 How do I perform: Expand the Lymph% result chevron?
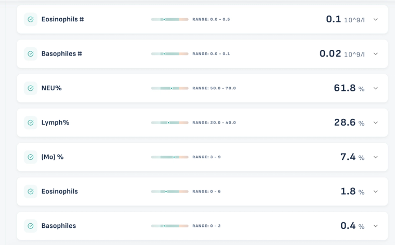375,122
